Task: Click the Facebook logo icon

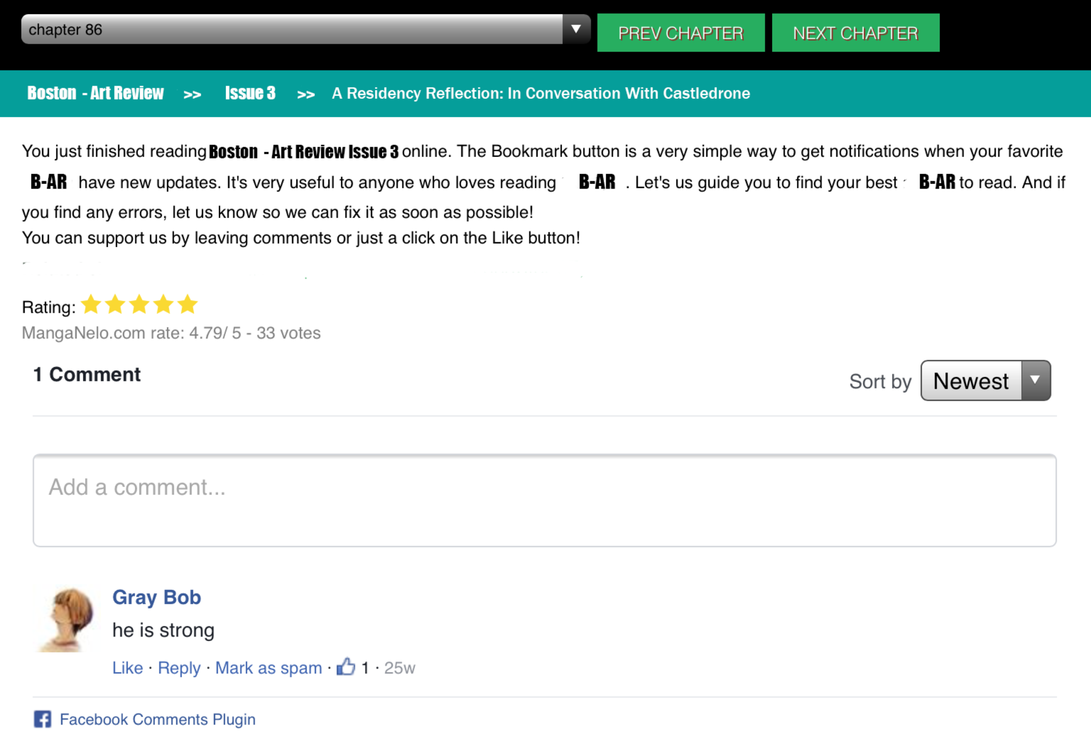Action: (x=42, y=720)
